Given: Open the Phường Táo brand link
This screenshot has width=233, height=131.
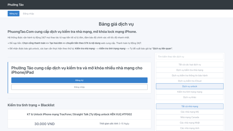Looking at the screenshot, I should point(15,5).
